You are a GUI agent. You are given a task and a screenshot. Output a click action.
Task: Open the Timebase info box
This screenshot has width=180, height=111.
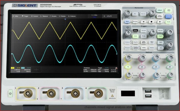point(90,70)
